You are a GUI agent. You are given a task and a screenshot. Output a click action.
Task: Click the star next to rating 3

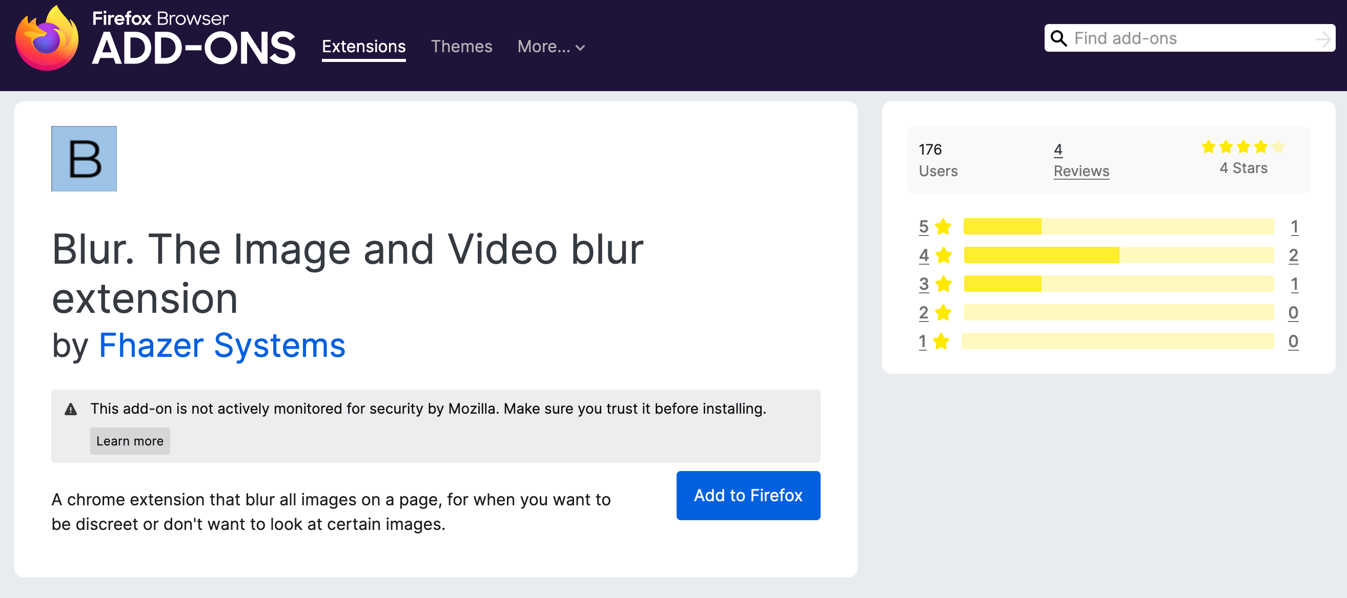[x=943, y=284]
